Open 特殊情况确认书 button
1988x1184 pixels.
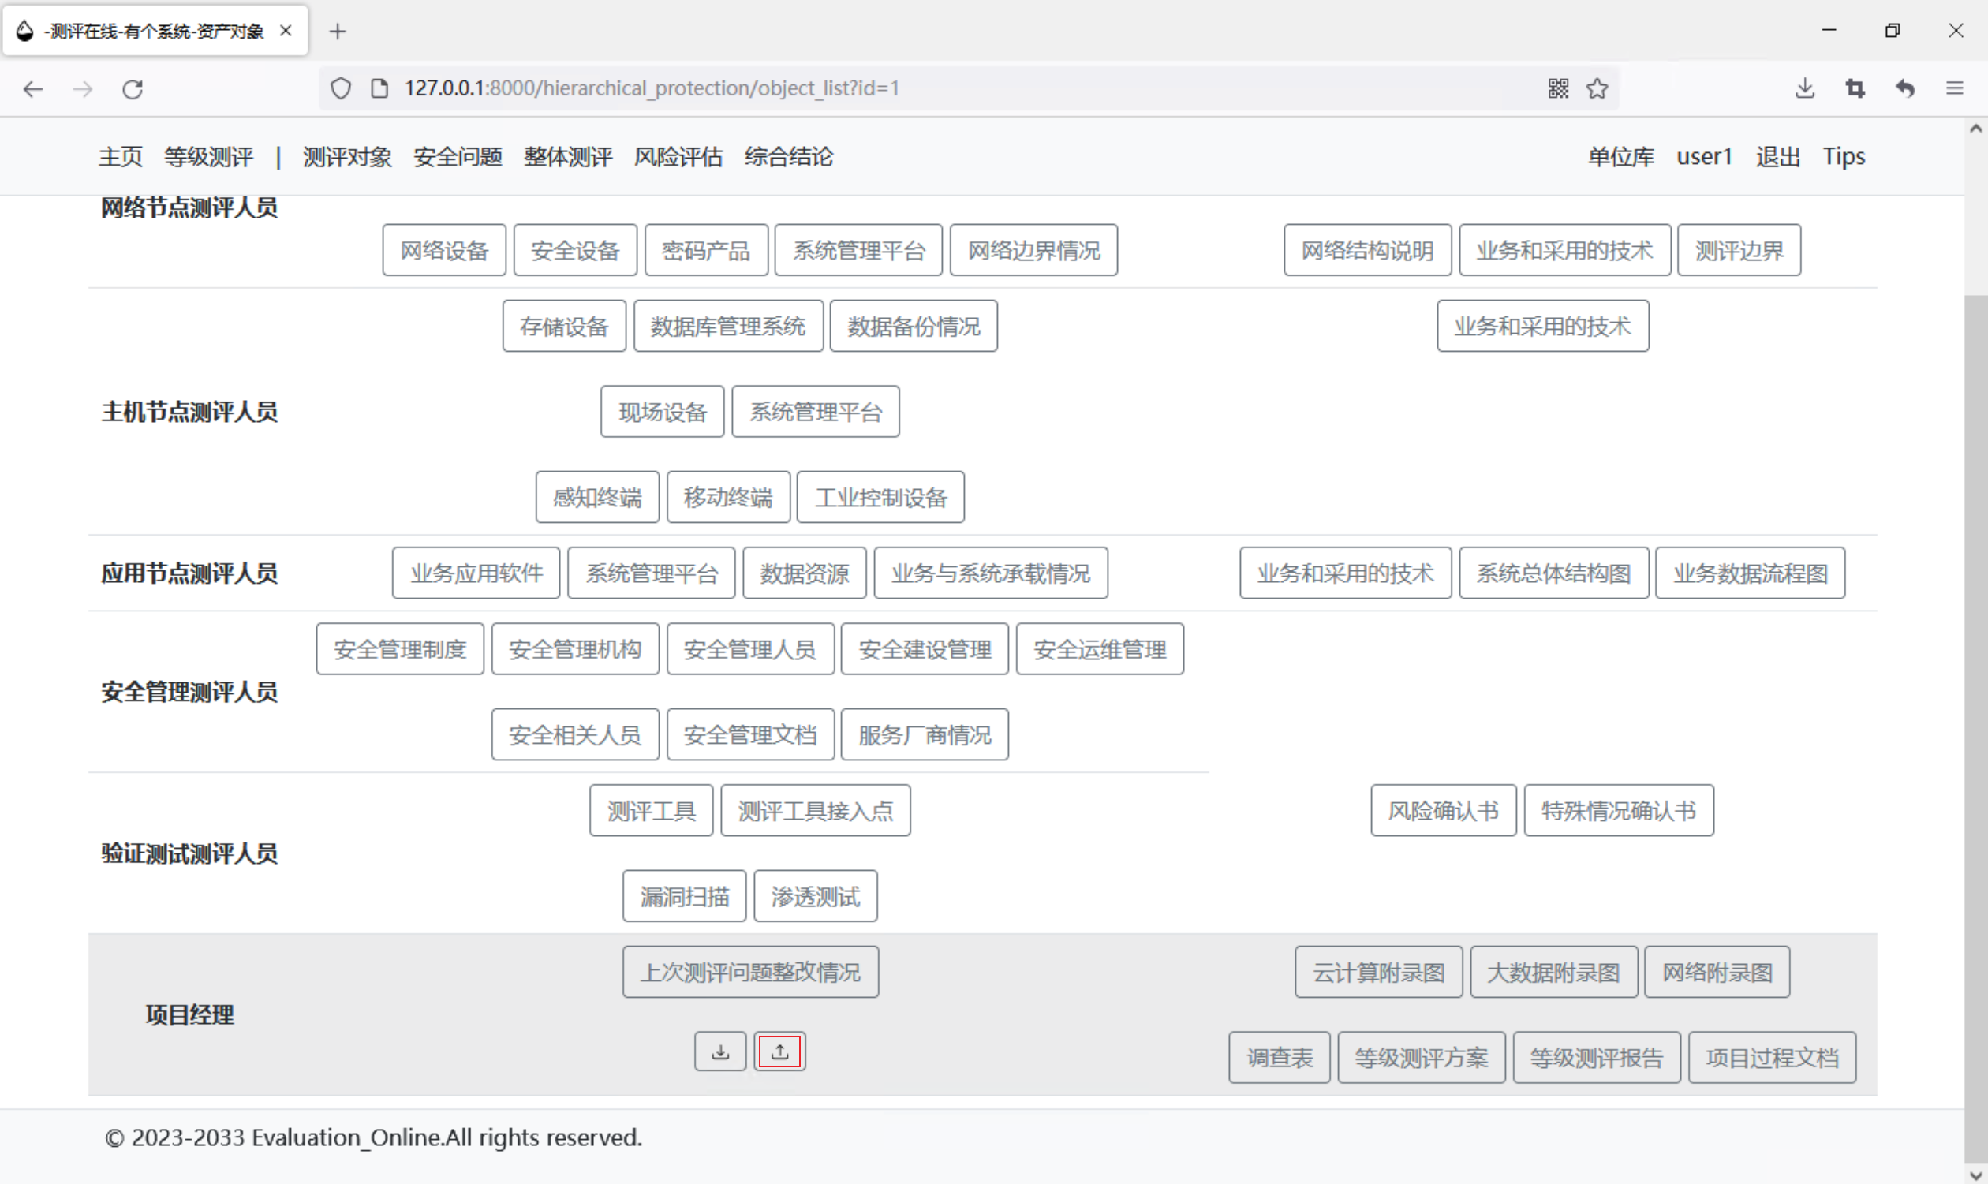pyautogui.click(x=1619, y=811)
